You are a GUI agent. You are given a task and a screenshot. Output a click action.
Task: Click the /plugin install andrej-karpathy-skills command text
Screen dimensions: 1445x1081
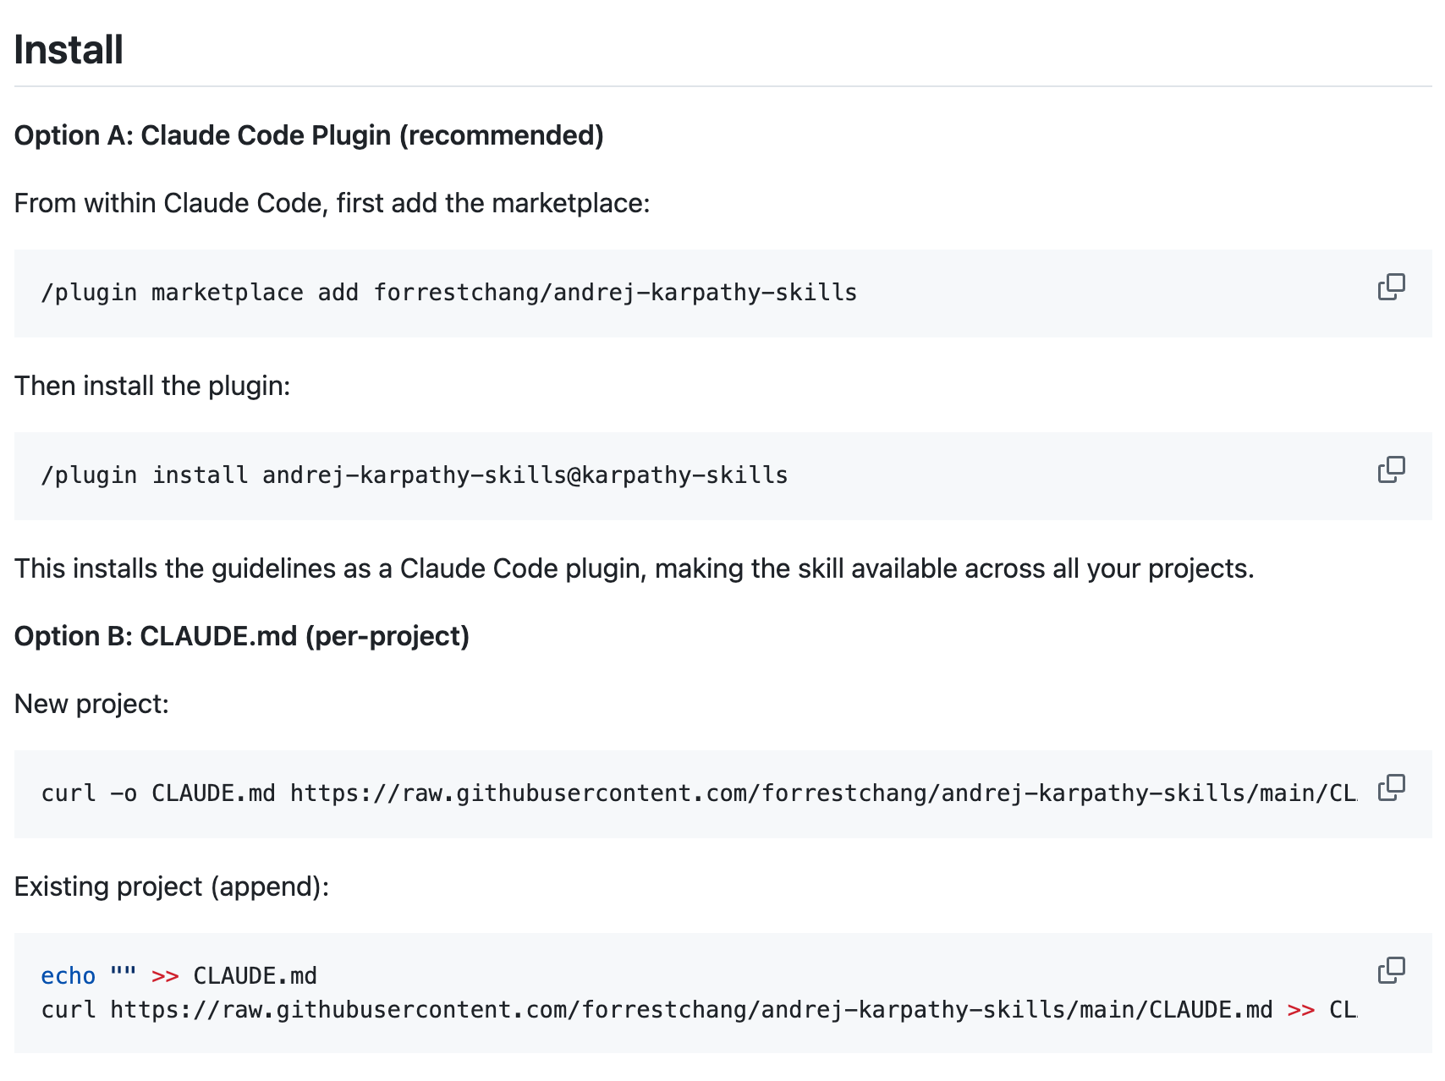pos(415,475)
